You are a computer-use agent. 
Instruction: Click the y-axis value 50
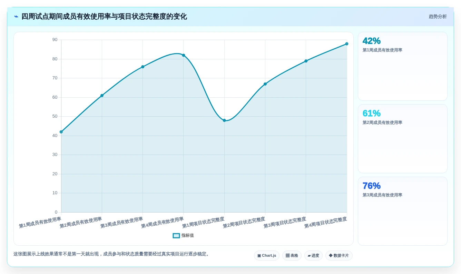[55, 116]
